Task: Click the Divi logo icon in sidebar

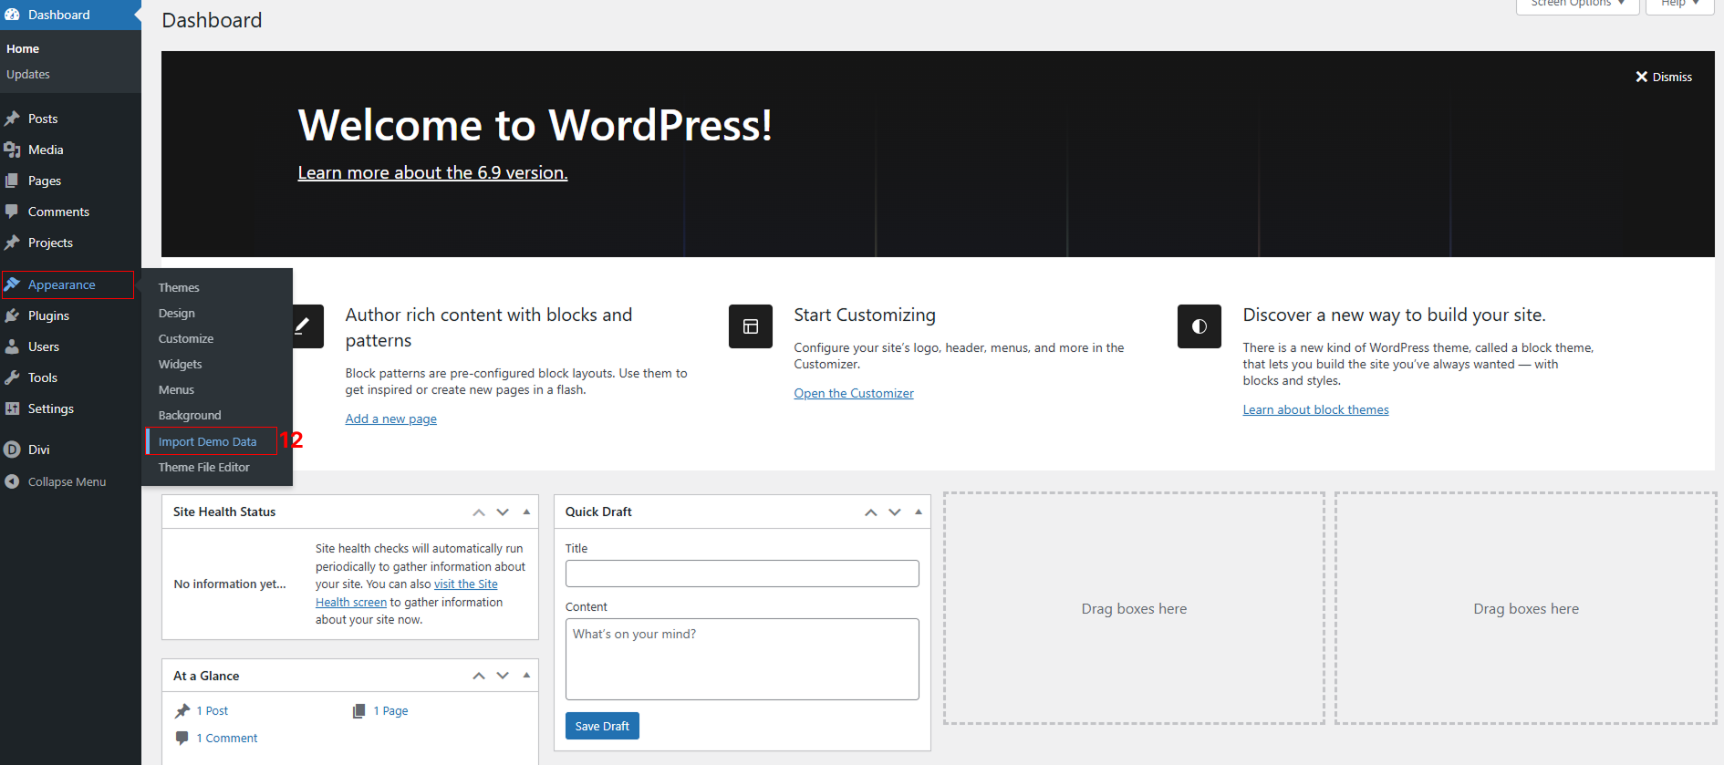Action: coord(12,450)
